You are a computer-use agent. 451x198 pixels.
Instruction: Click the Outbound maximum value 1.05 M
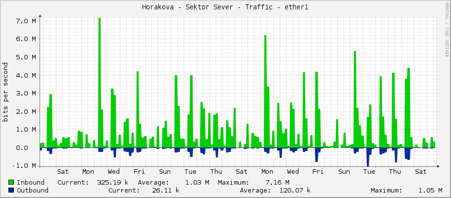(430, 191)
